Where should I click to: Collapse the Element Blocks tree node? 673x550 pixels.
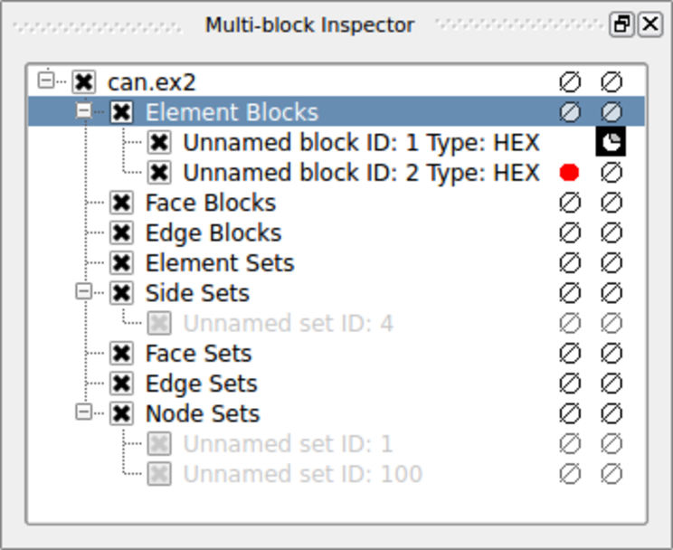tap(84, 112)
